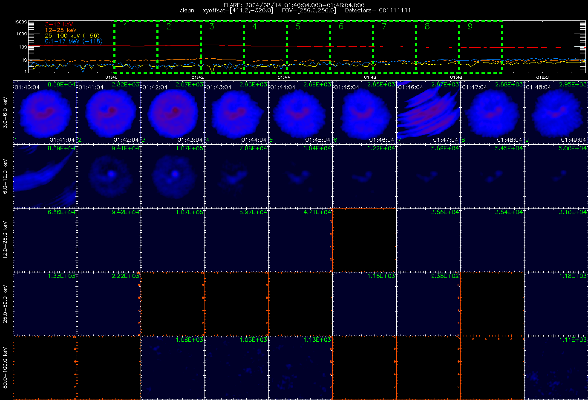Click the '12.0-25.0 keV' row label

5,240
